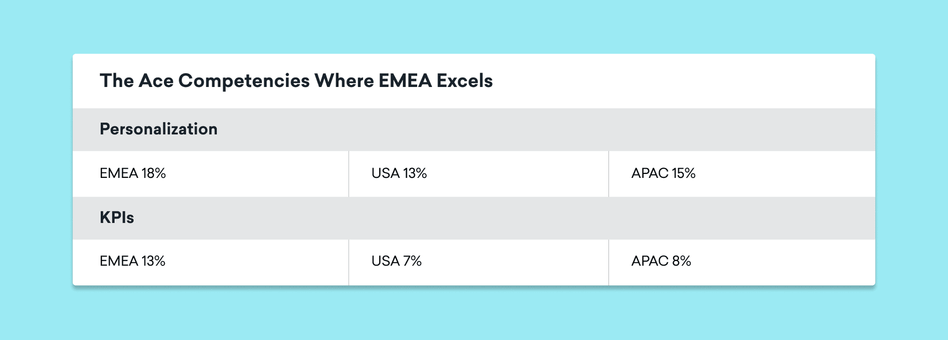Select the word "The" starting the title
The image size is (948, 340).
(x=117, y=81)
